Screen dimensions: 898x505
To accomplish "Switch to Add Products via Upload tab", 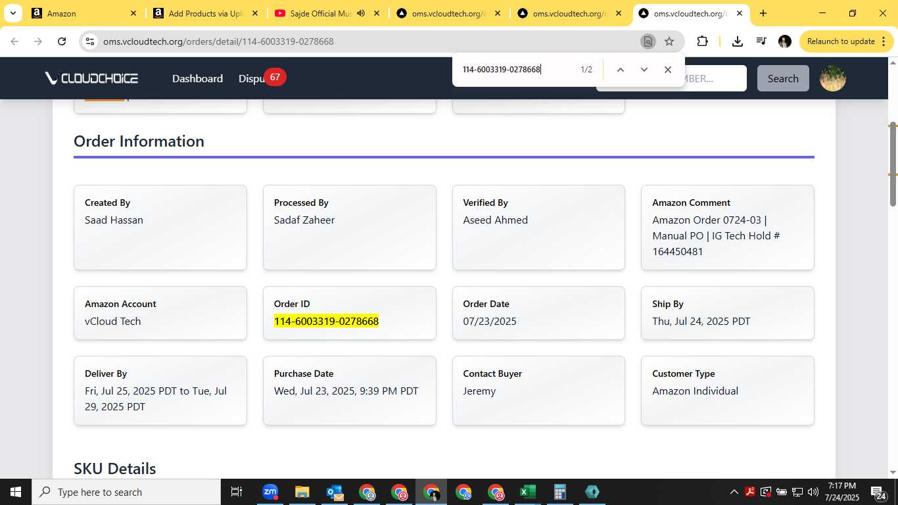I will [204, 13].
